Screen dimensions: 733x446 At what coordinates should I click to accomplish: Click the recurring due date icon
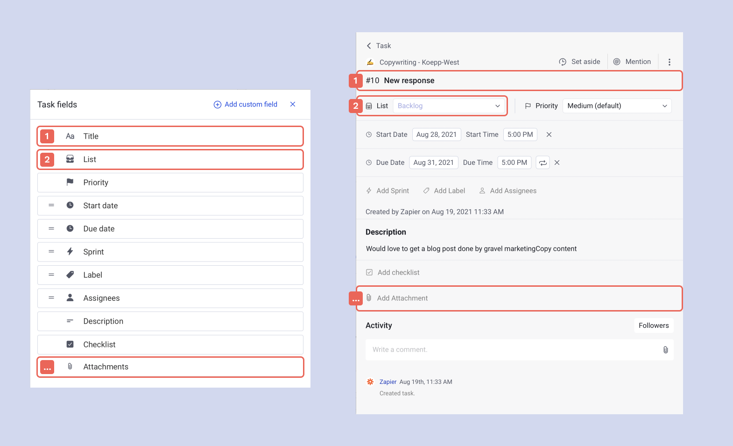tap(543, 163)
